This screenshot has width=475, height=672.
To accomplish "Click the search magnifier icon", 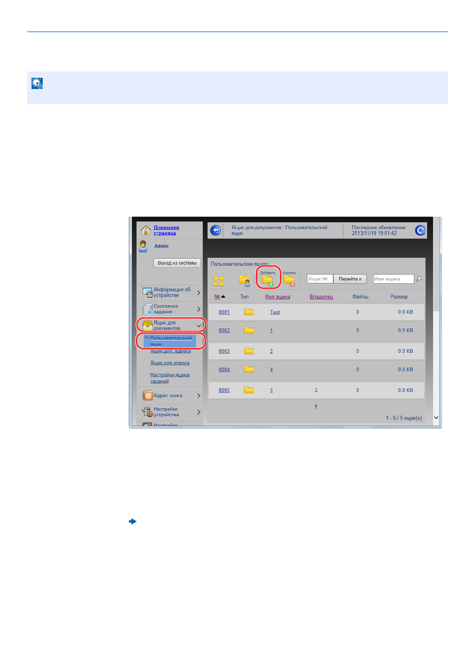I will click(419, 279).
